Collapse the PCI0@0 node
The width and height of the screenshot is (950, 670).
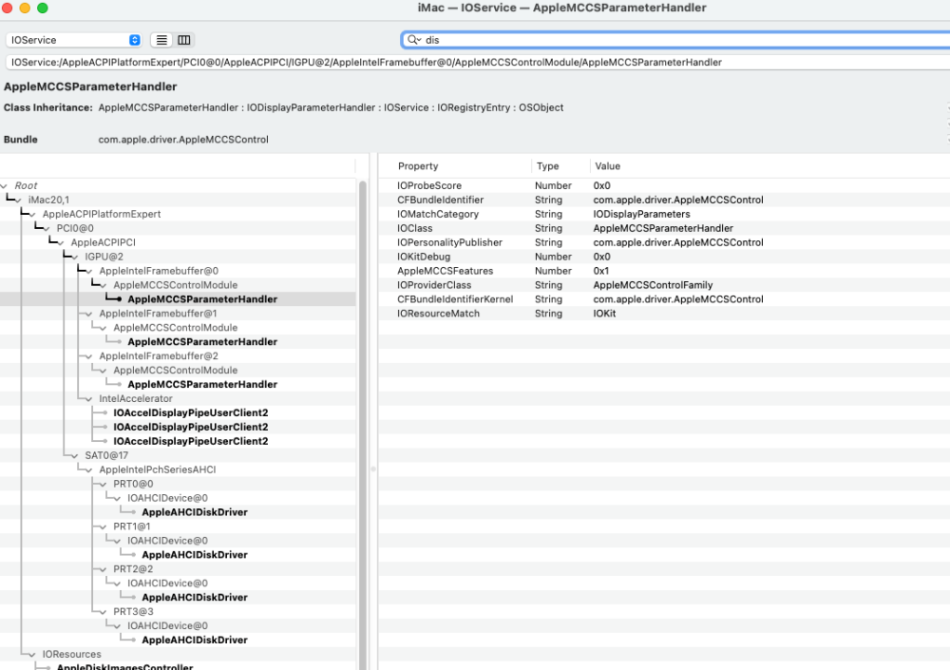coord(47,229)
